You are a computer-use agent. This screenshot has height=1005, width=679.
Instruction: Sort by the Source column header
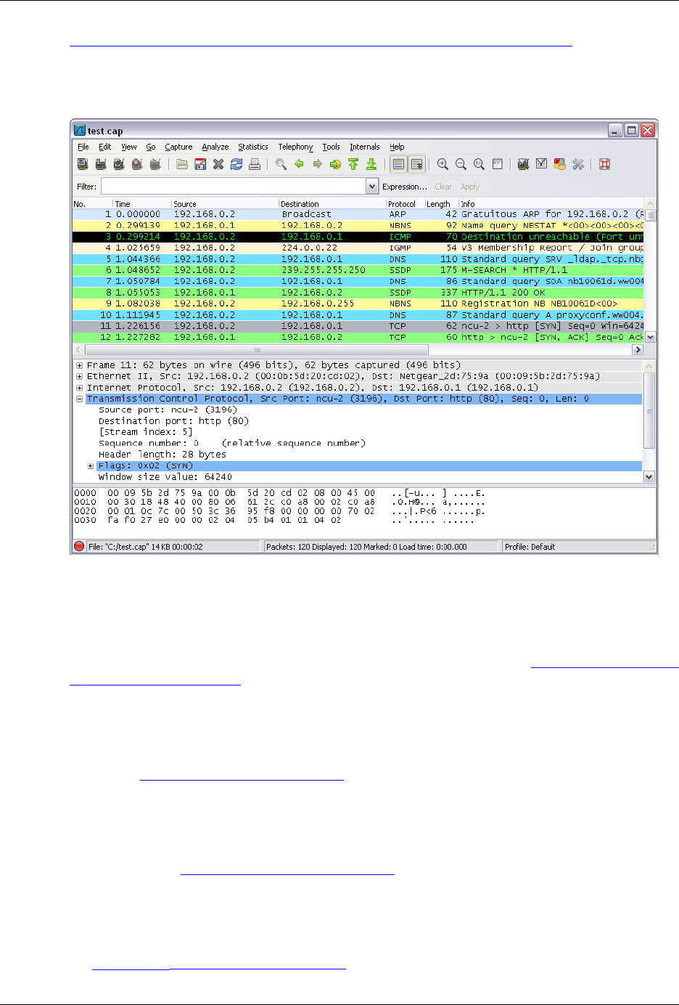pyautogui.click(x=225, y=204)
